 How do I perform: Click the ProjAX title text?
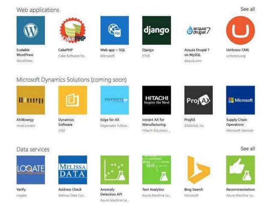pyautogui.click(x=190, y=120)
